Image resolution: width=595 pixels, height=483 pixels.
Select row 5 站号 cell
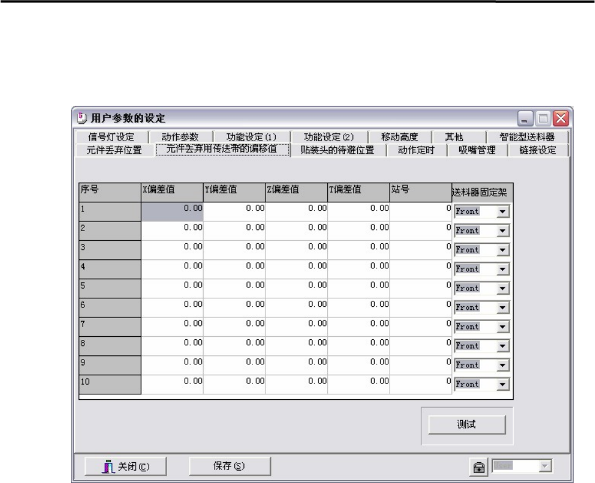tap(421, 289)
